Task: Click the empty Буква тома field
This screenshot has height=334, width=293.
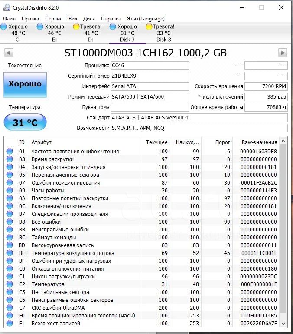Action: click(150, 107)
